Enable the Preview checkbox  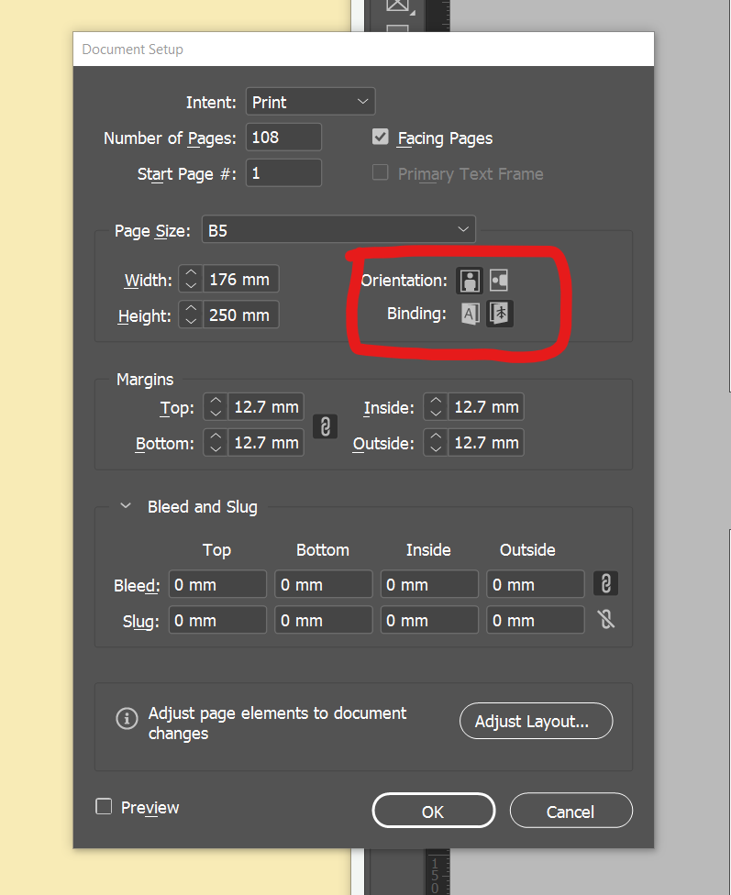[x=104, y=807]
